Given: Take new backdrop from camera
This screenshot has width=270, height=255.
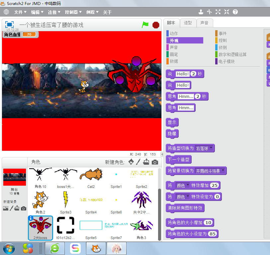Looking at the screenshot, I should coord(24,209).
